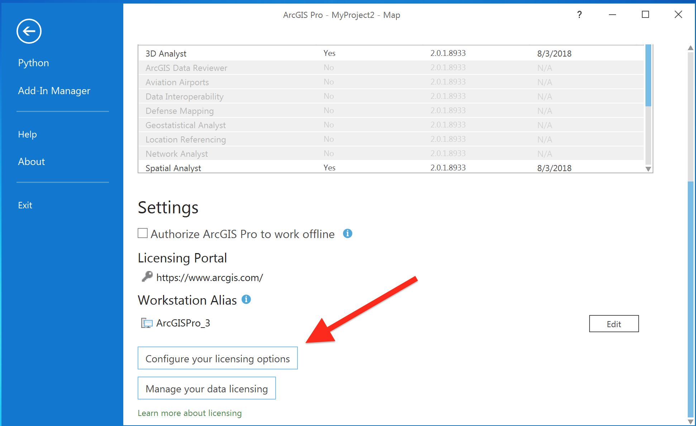This screenshot has width=696, height=426.
Task: Select Spatial Analyst row in extensions list
Action: pos(173,168)
